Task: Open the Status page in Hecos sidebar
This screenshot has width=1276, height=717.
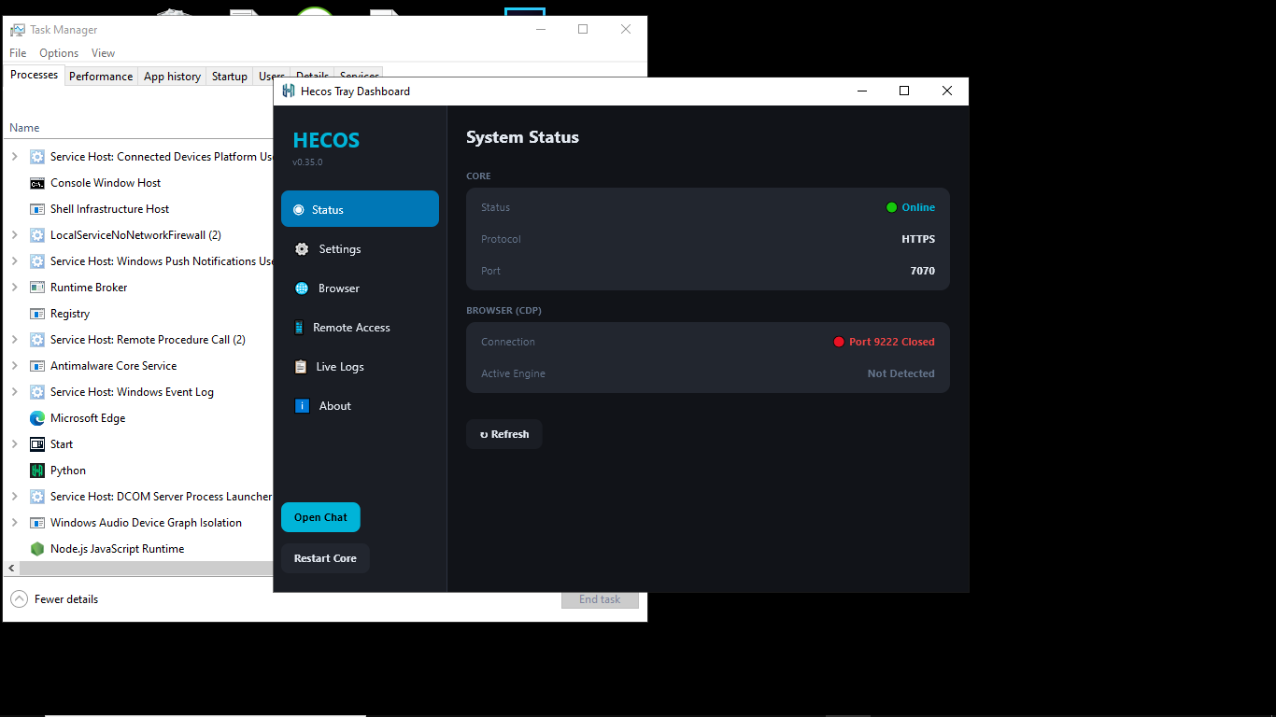Action: [x=360, y=209]
